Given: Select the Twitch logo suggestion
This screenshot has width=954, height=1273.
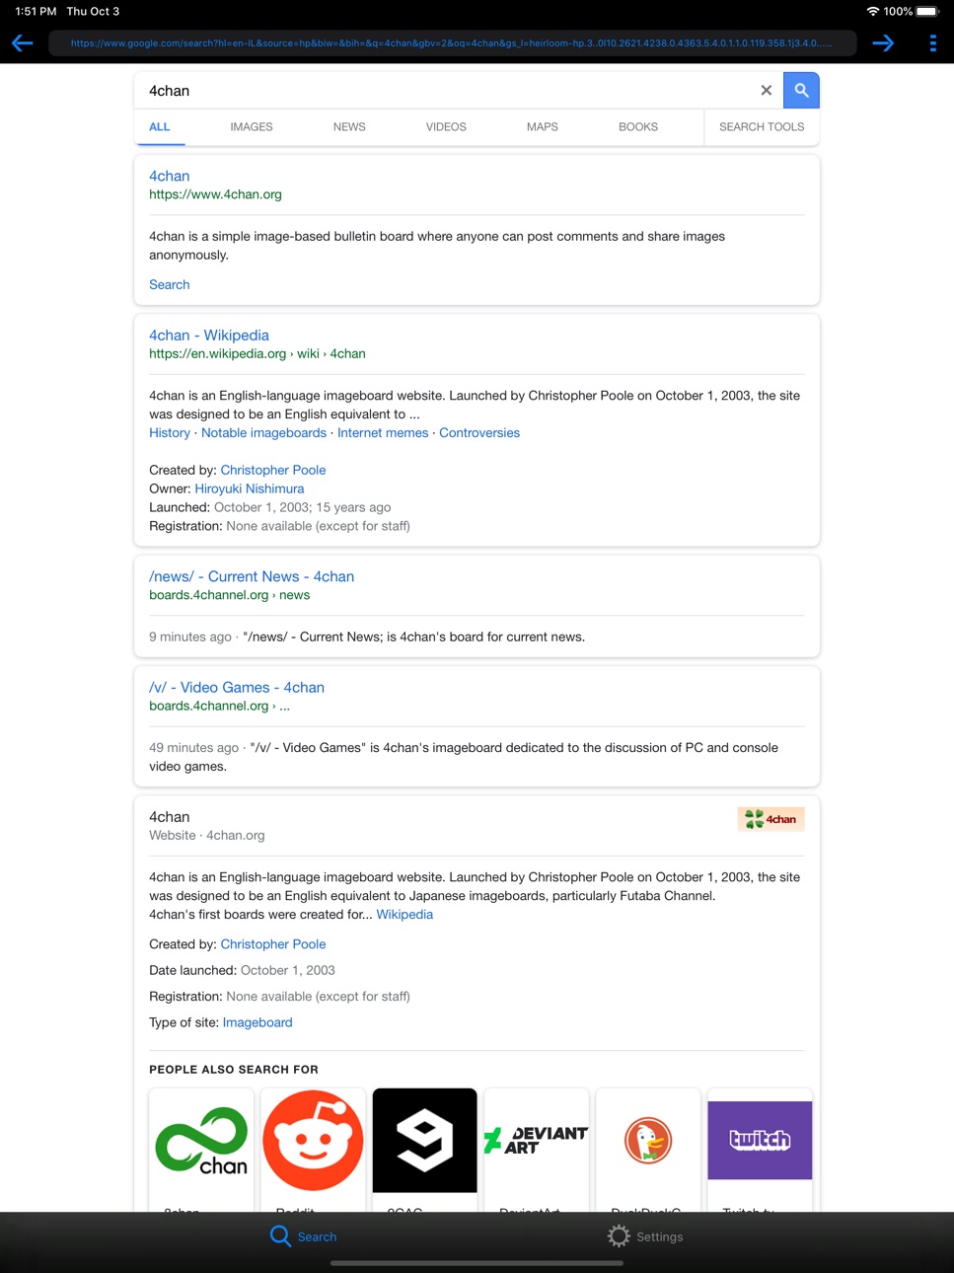Looking at the screenshot, I should point(760,1141).
